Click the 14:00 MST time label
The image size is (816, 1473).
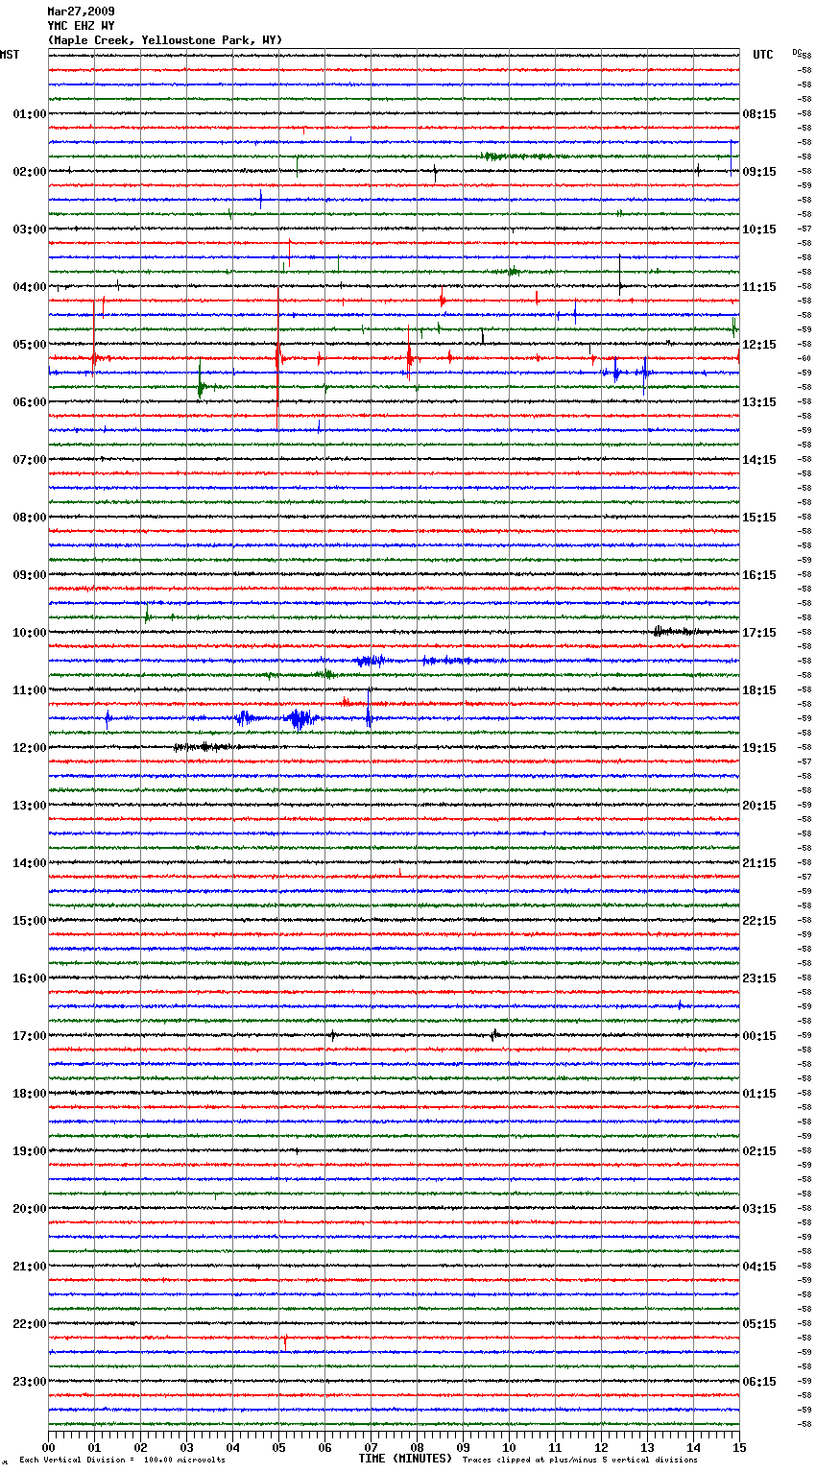pyautogui.click(x=30, y=863)
